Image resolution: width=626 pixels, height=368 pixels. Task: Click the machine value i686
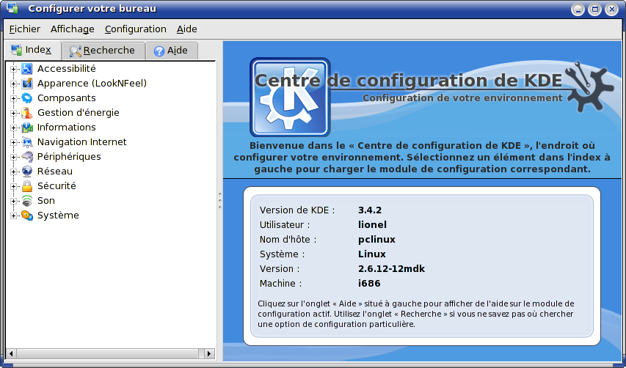(369, 284)
